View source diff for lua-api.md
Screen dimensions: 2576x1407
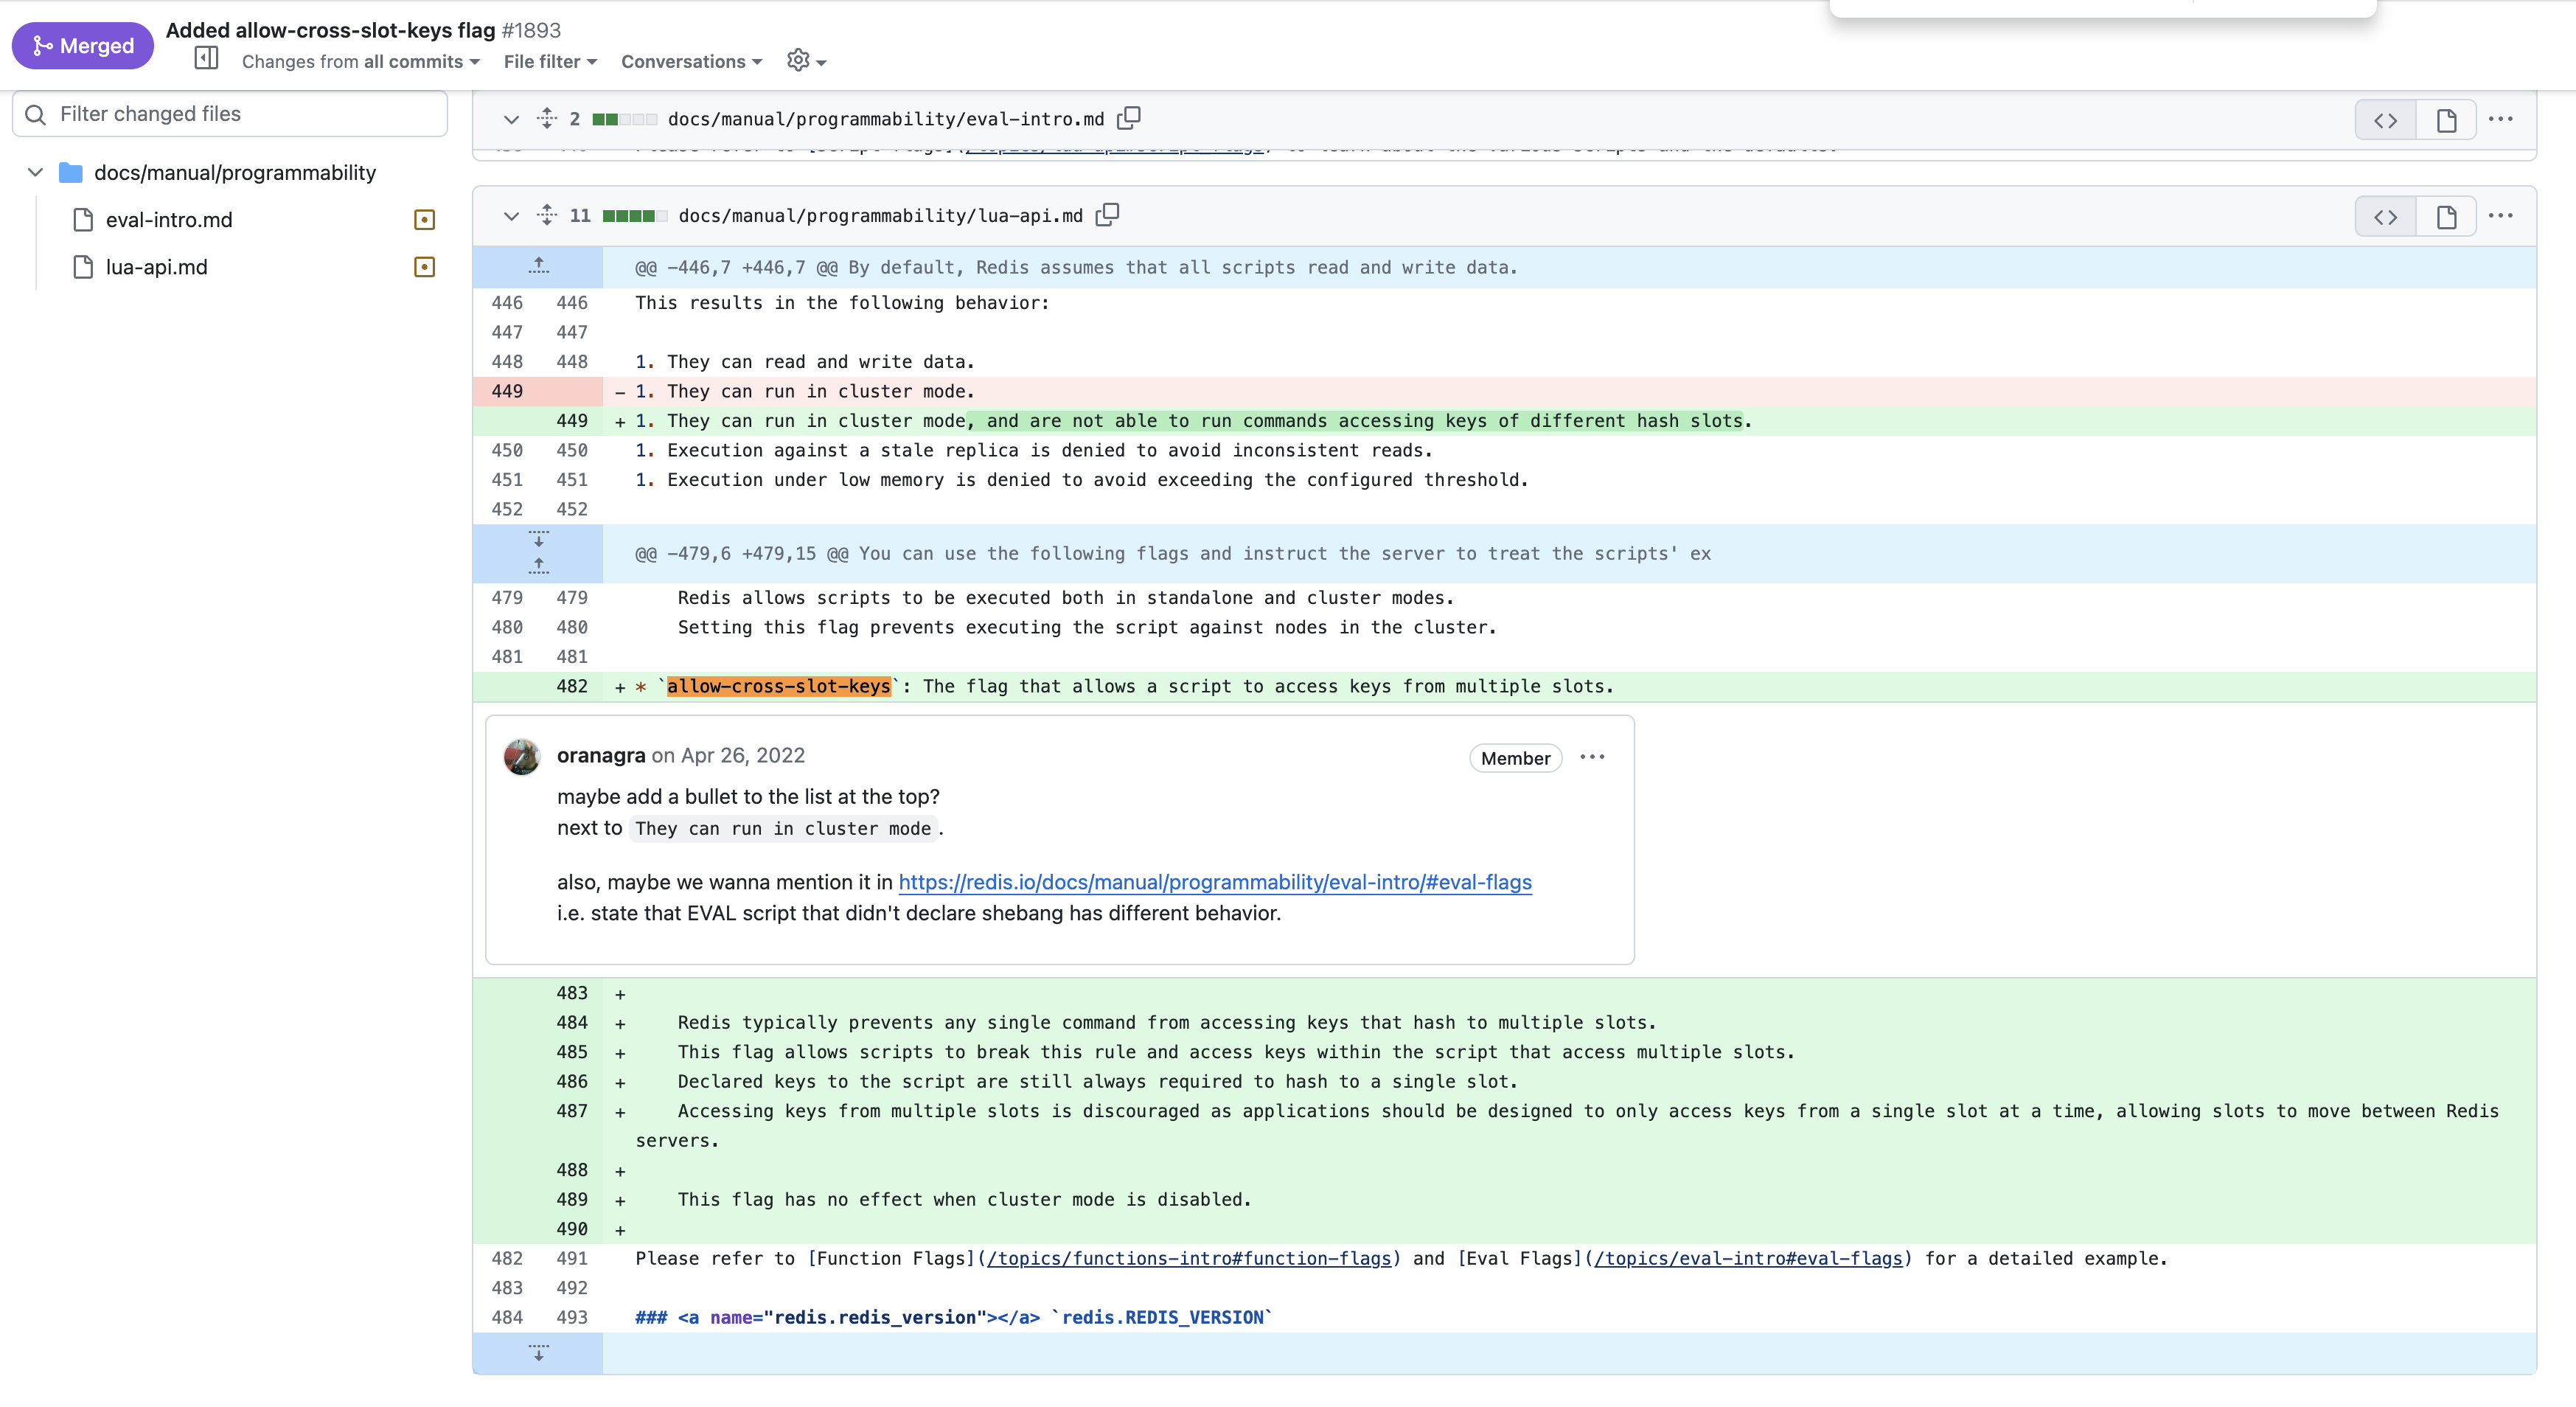[2385, 216]
